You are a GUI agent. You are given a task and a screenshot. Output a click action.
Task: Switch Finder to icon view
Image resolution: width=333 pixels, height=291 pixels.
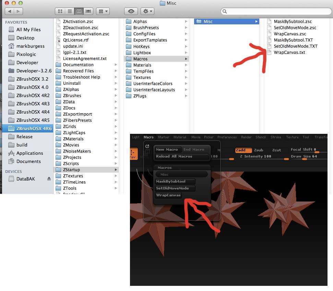pyautogui.click(x=60, y=11)
